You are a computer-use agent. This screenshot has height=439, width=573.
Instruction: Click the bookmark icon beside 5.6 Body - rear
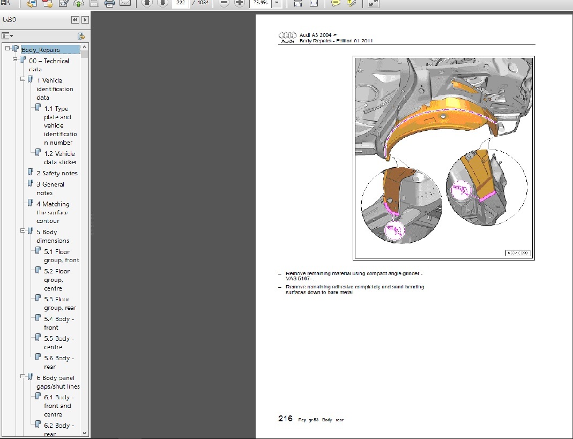[38, 356]
